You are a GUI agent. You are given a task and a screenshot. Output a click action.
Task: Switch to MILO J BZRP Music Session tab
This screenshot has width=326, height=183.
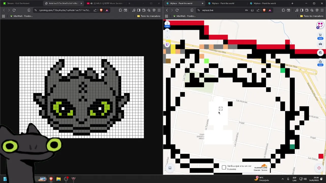click(105, 3)
